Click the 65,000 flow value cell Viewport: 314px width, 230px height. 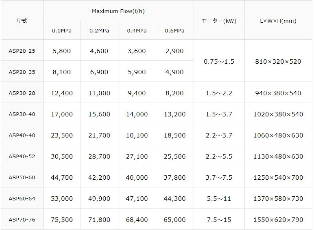175,220
